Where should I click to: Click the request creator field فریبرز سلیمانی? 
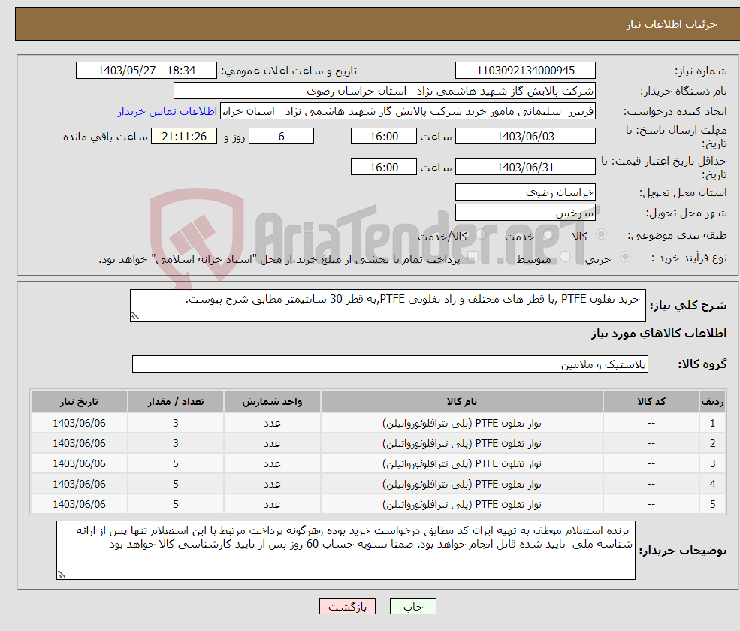(x=408, y=111)
